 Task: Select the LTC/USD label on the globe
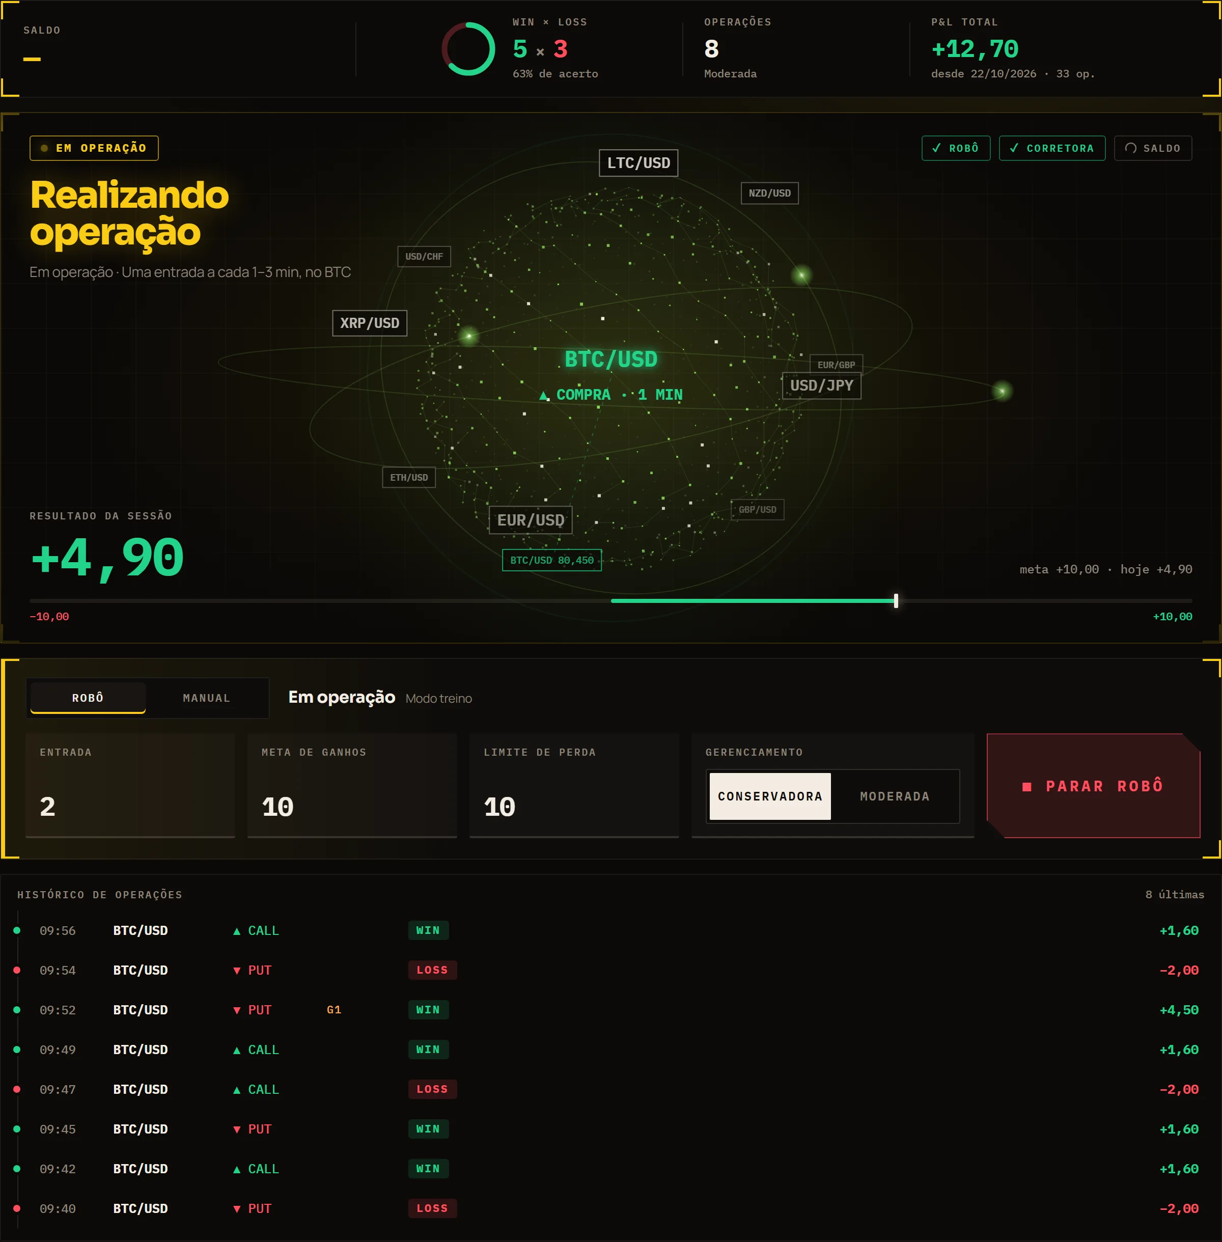(x=638, y=163)
